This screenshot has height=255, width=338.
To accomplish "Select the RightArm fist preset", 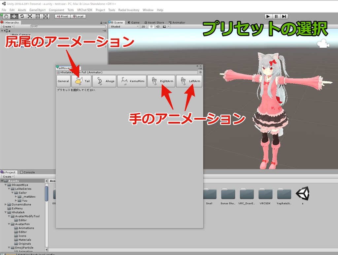I will pyautogui.click(x=161, y=81).
